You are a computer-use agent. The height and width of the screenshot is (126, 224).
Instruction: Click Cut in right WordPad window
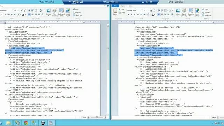click(x=121, y=9)
